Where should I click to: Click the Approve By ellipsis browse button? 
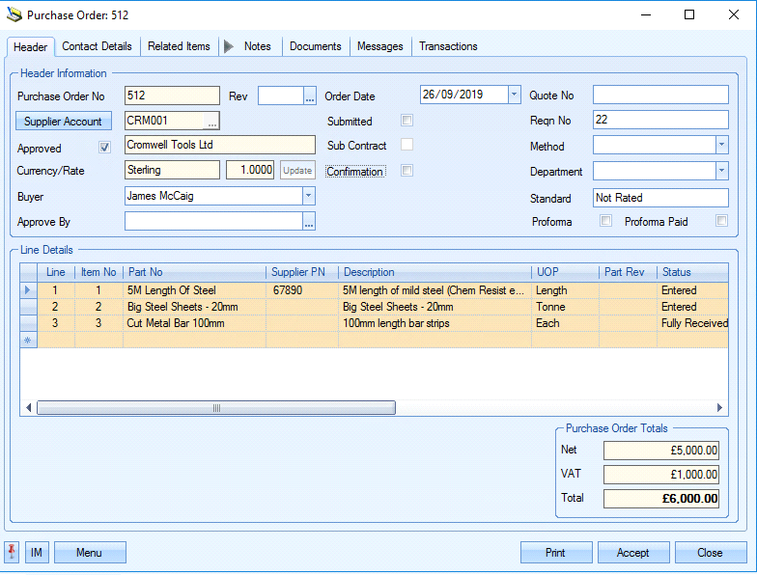point(309,222)
